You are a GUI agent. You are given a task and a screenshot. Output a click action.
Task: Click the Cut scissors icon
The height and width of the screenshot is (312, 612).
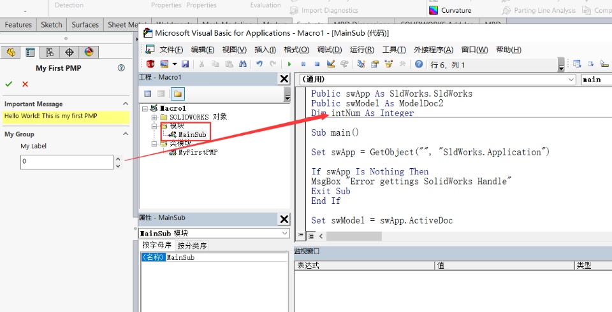(x=201, y=64)
